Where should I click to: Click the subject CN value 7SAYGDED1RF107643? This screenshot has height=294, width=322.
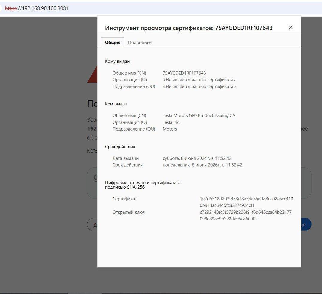point(184,73)
